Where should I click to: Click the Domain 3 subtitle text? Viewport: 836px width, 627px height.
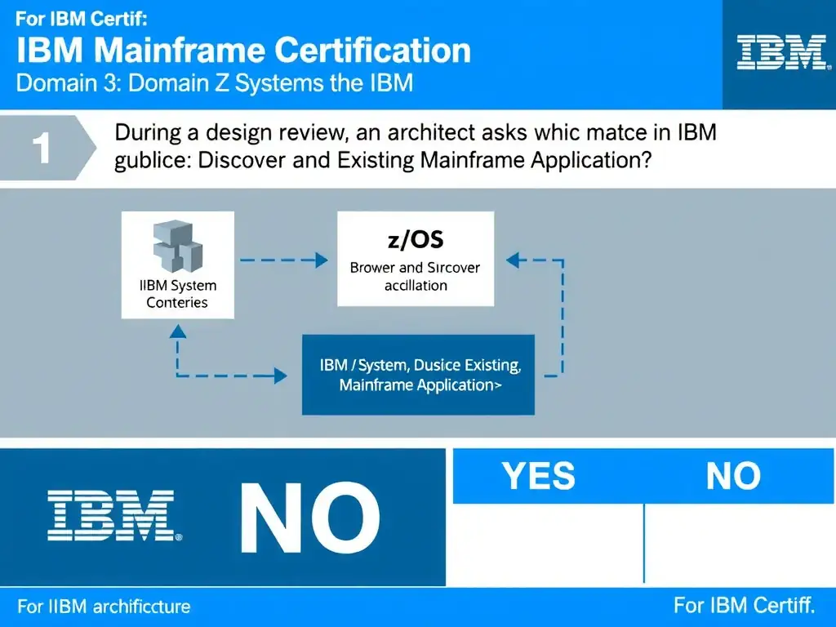point(215,83)
